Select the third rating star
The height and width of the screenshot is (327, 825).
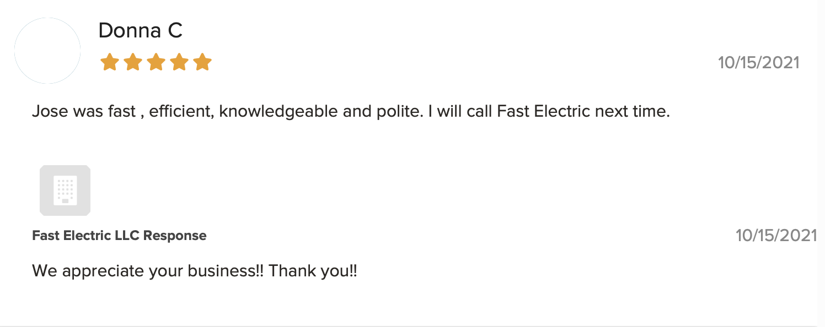(x=156, y=62)
